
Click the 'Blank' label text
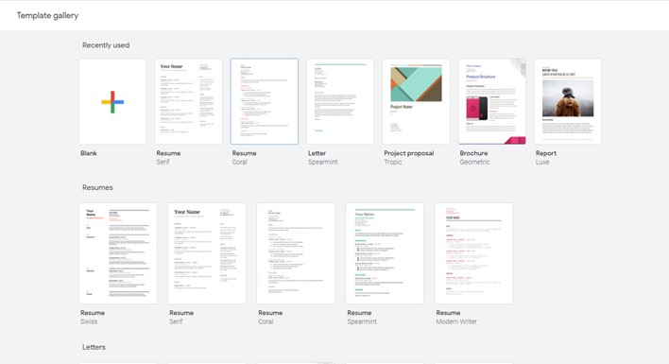tap(89, 153)
